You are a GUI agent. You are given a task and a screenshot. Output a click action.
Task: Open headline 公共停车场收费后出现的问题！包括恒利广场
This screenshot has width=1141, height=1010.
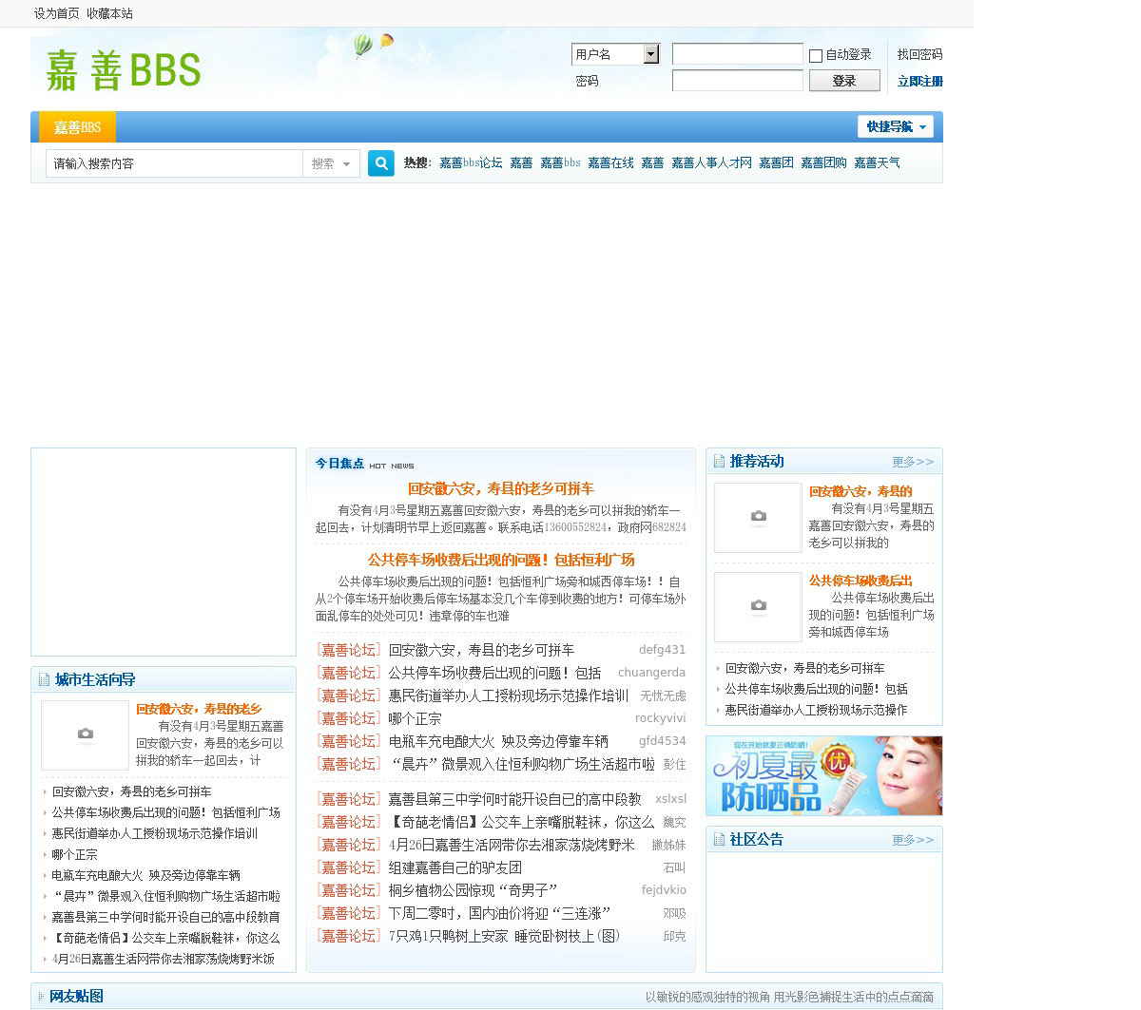click(x=501, y=560)
